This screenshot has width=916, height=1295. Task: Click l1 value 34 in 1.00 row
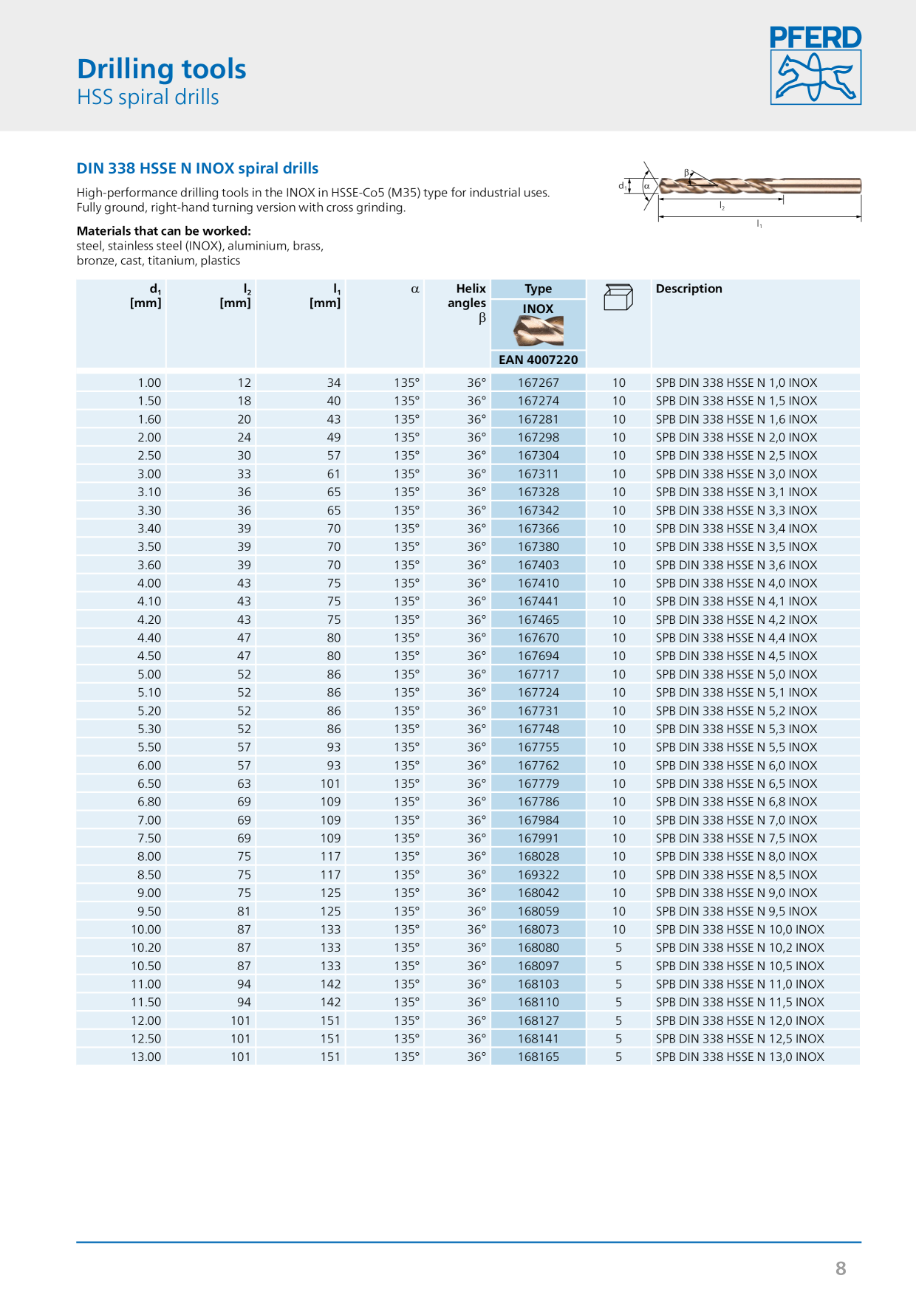click(x=334, y=382)
